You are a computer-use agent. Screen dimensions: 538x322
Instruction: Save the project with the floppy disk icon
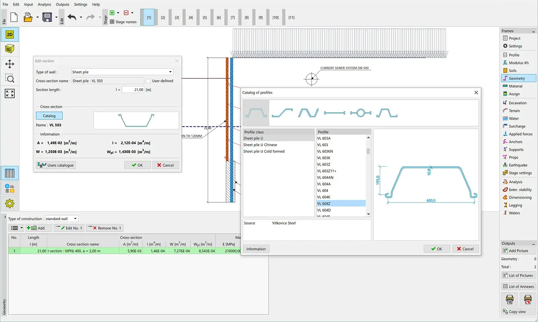[47, 17]
